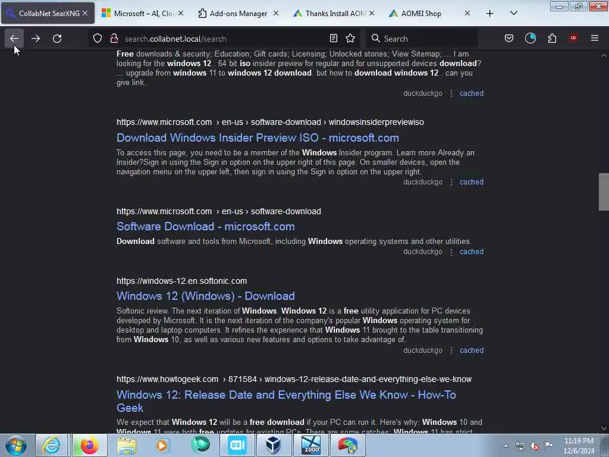This screenshot has height=457, width=609.
Task: Launch Internet Explorer from taskbar
Action: click(52, 445)
